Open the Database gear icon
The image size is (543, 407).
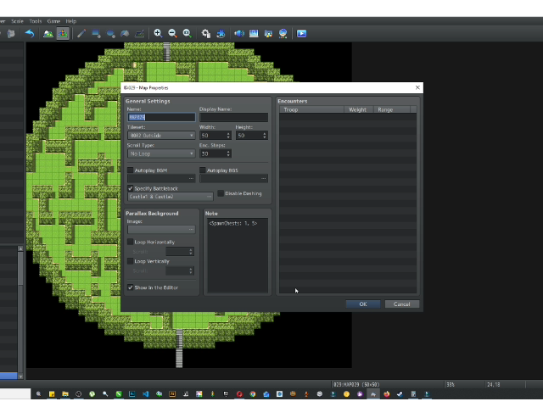tap(206, 34)
